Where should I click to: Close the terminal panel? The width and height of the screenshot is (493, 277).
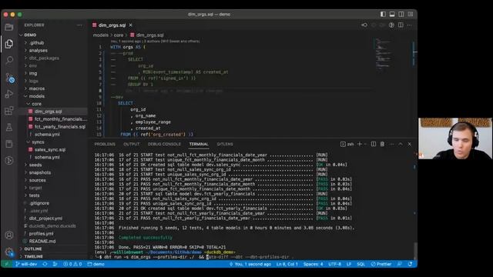pyautogui.click(x=409, y=144)
